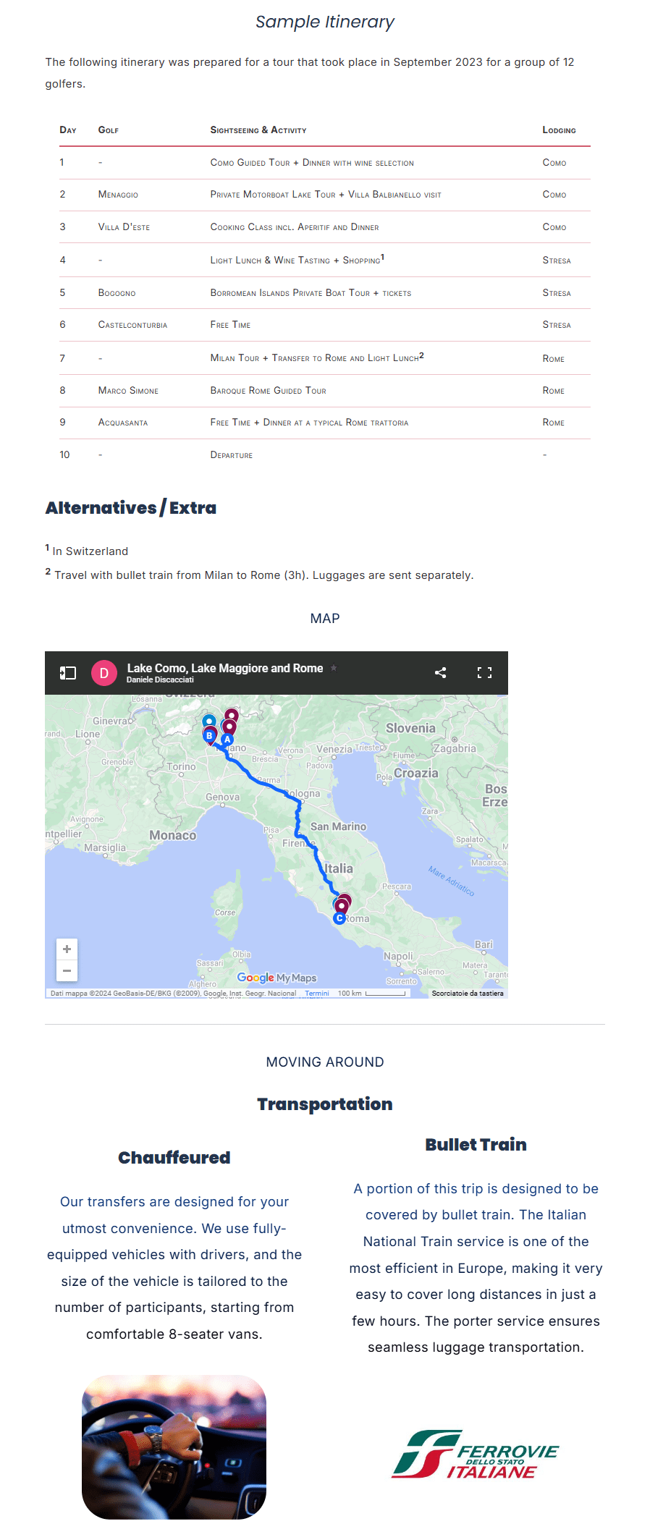This screenshot has height=1524, width=650.
Task: Click route marker C near Rome
Action: click(x=339, y=918)
